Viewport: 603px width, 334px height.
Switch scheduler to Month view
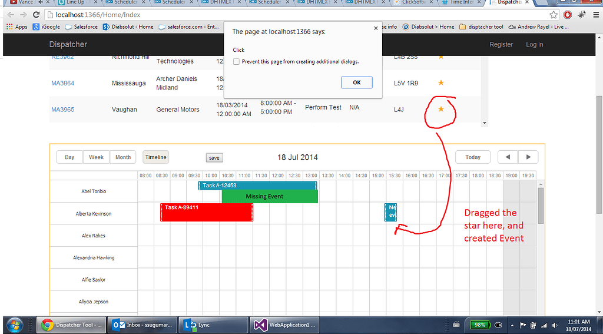click(x=123, y=157)
